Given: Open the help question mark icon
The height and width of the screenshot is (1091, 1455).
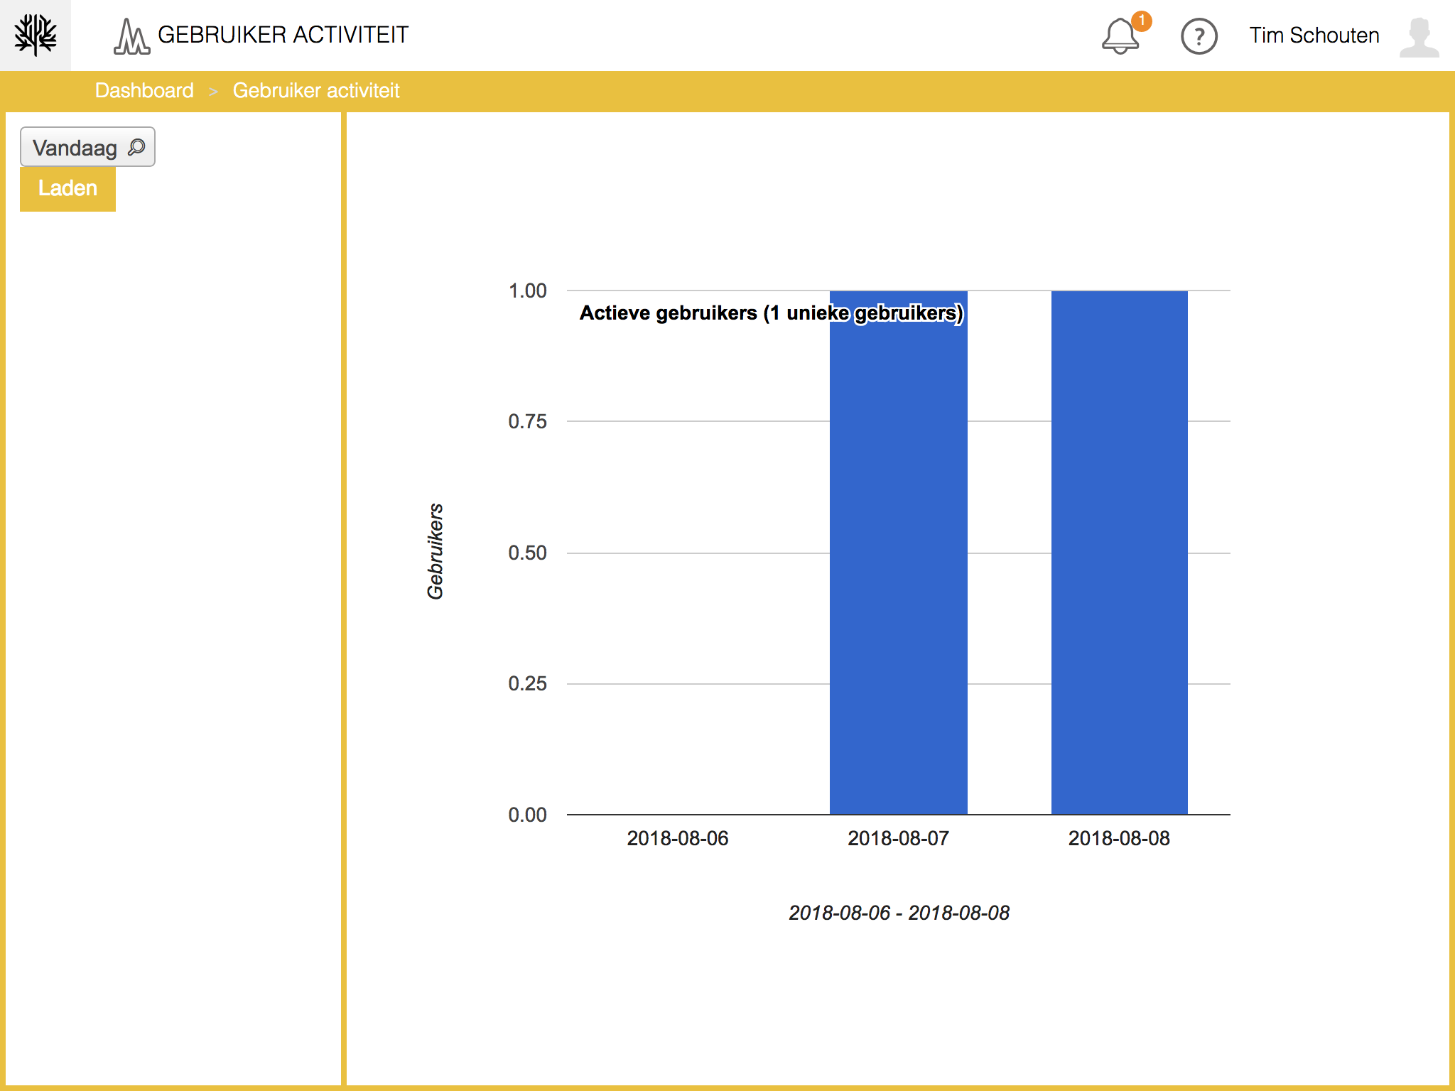Looking at the screenshot, I should click(1199, 36).
